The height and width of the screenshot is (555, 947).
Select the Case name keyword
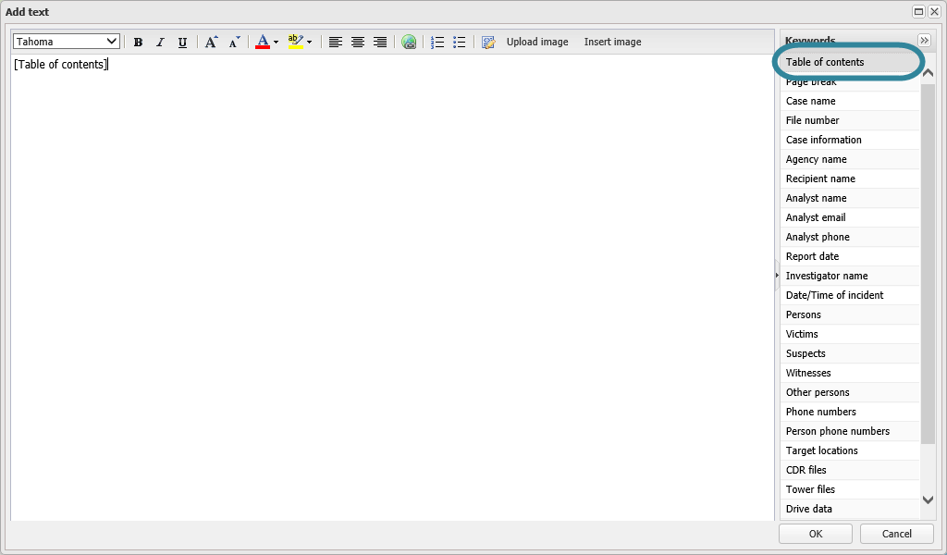point(811,101)
